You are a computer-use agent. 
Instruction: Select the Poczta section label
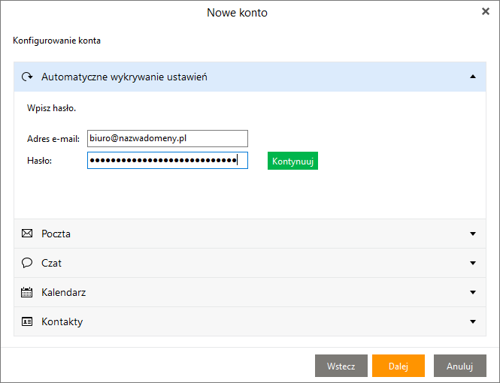56,234
